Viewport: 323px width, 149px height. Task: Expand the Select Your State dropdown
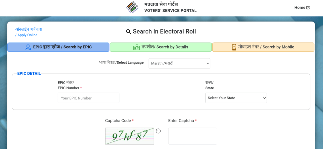point(236,98)
